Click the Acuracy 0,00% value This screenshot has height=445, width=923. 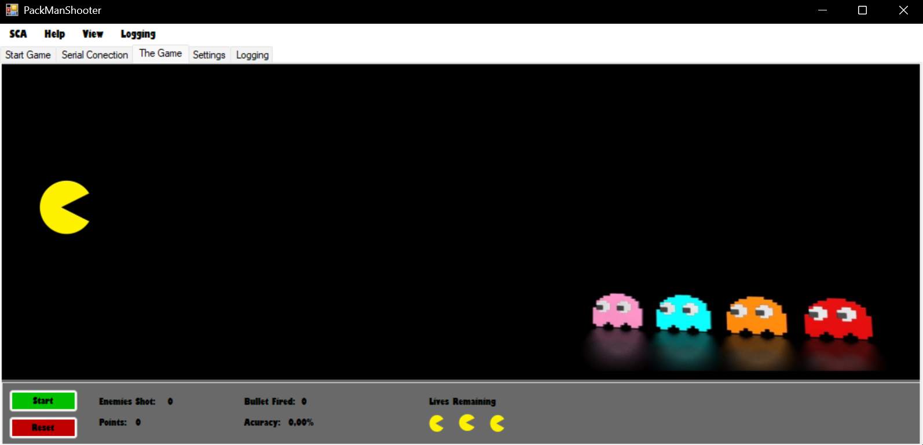click(301, 422)
